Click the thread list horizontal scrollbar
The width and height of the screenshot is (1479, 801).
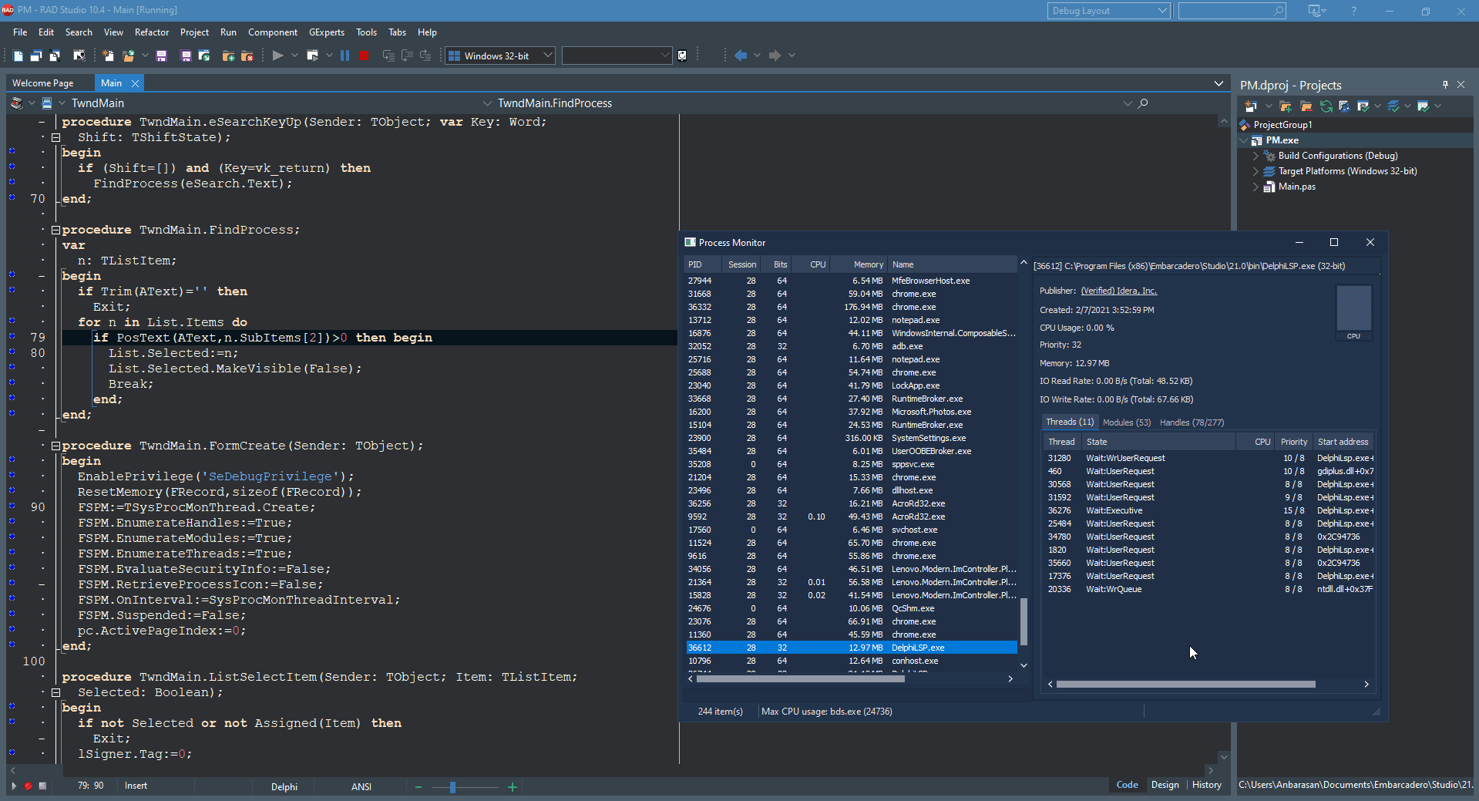pyautogui.click(x=1185, y=684)
